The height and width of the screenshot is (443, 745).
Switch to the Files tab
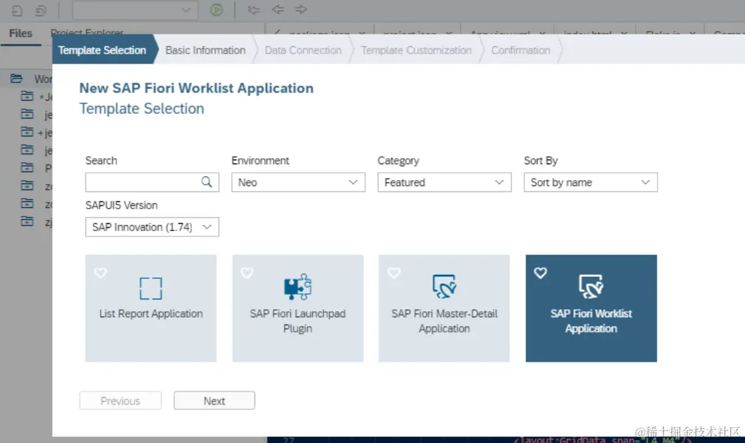[21, 33]
